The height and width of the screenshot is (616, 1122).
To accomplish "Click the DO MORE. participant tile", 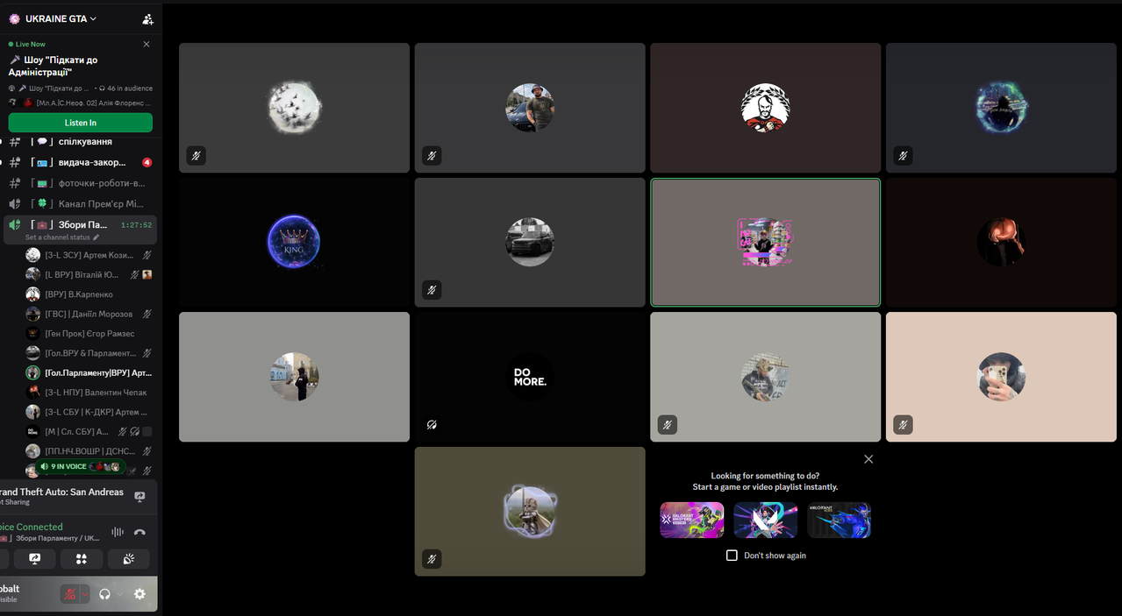I will coord(530,377).
